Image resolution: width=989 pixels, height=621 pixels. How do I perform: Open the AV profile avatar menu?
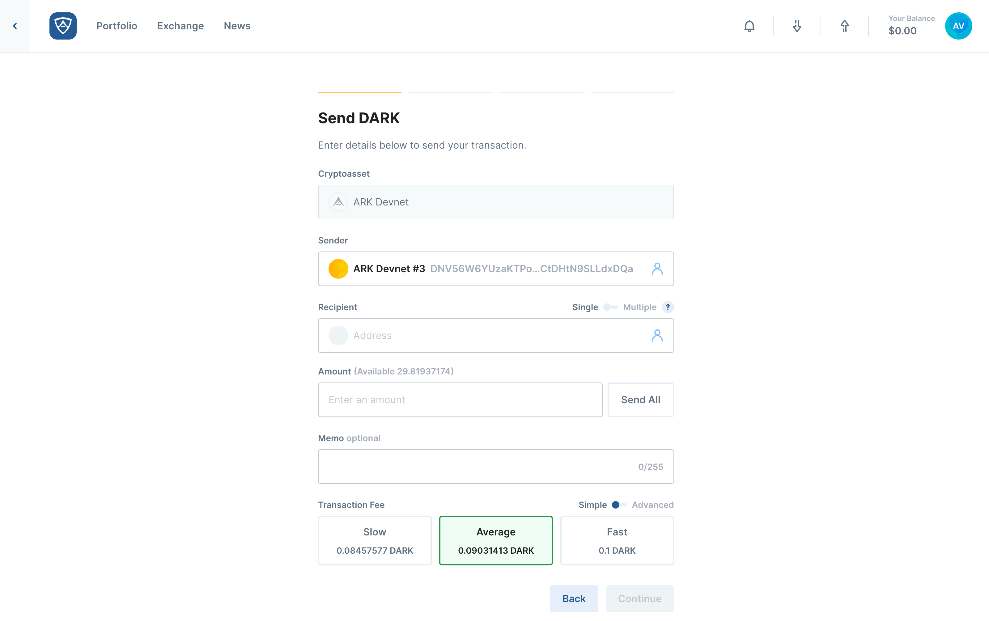tap(958, 26)
